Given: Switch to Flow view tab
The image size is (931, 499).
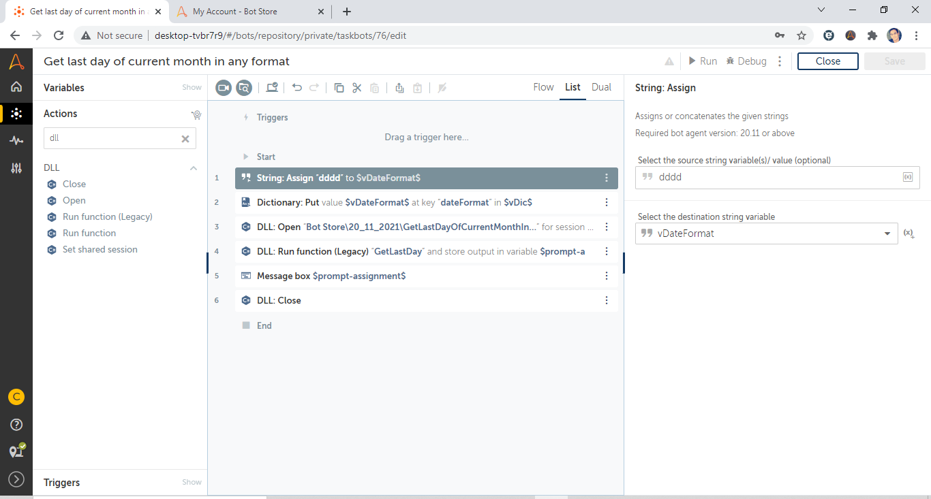Looking at the screenshot, I should pyautogui.click(x=543, y=87).
